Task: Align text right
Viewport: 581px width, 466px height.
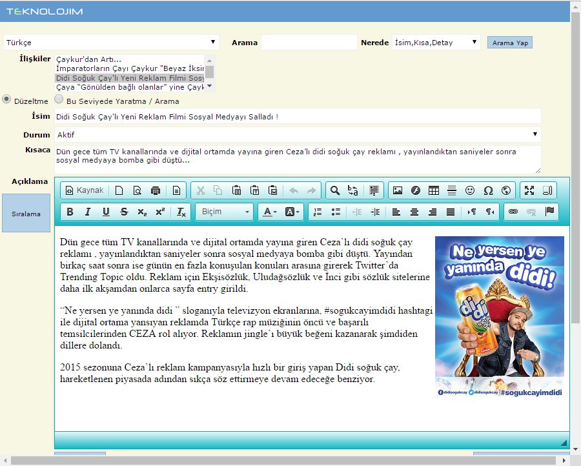Action: tap(433, 212)
